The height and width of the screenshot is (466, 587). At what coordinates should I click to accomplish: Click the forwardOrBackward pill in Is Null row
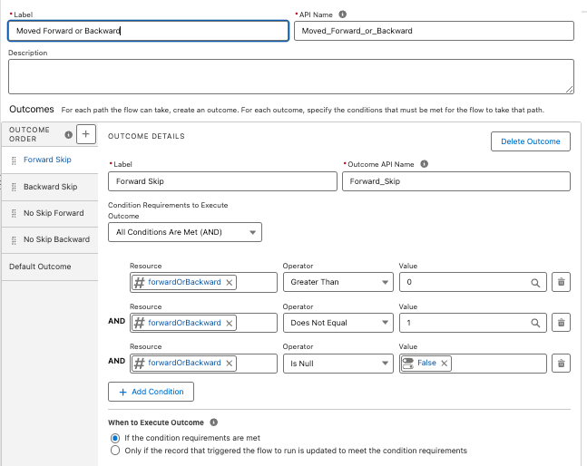[184, 364]
